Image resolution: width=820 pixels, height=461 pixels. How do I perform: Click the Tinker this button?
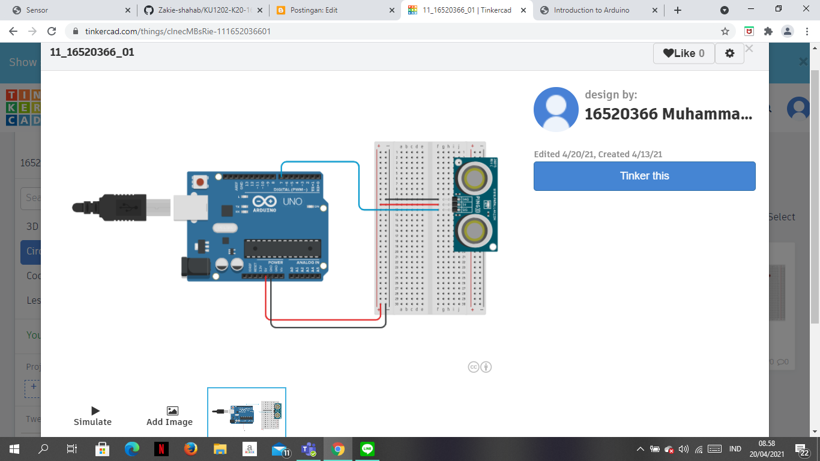644,176
